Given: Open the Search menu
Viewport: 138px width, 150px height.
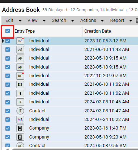Looking at the screenshot, I should 59,20.
